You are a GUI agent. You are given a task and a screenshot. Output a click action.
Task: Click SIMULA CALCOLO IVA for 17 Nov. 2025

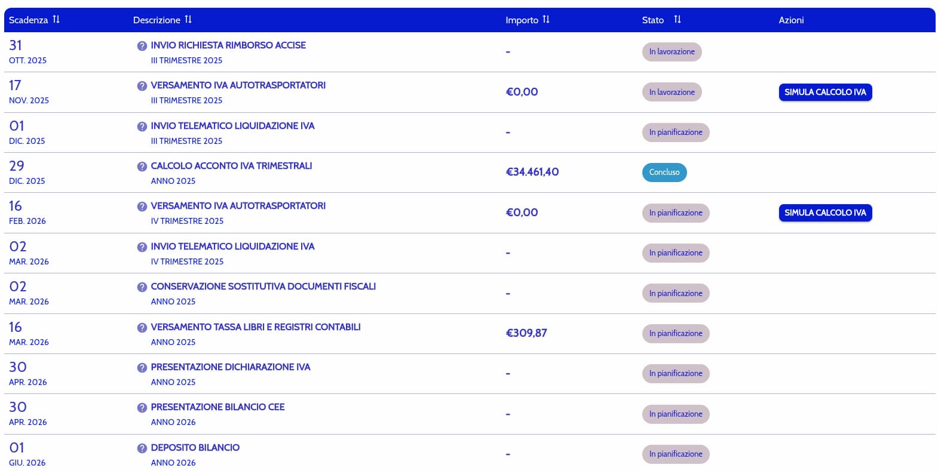[825, 92]
